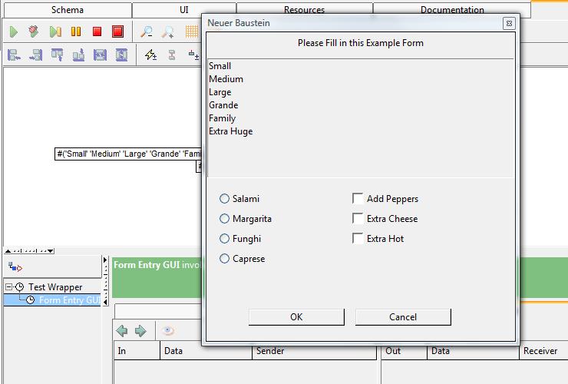Click the green back arrow icon

click(x=122, y=331)
